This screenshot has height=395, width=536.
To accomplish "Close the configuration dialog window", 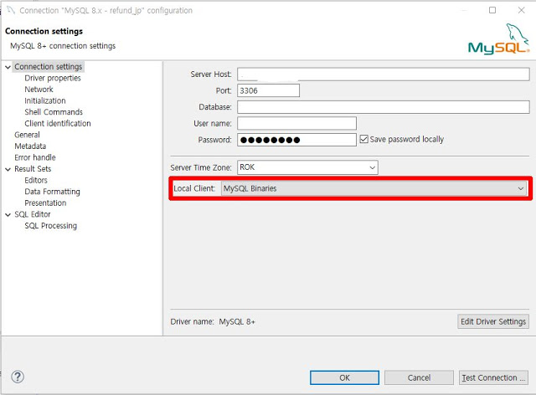I will (521, 10).
